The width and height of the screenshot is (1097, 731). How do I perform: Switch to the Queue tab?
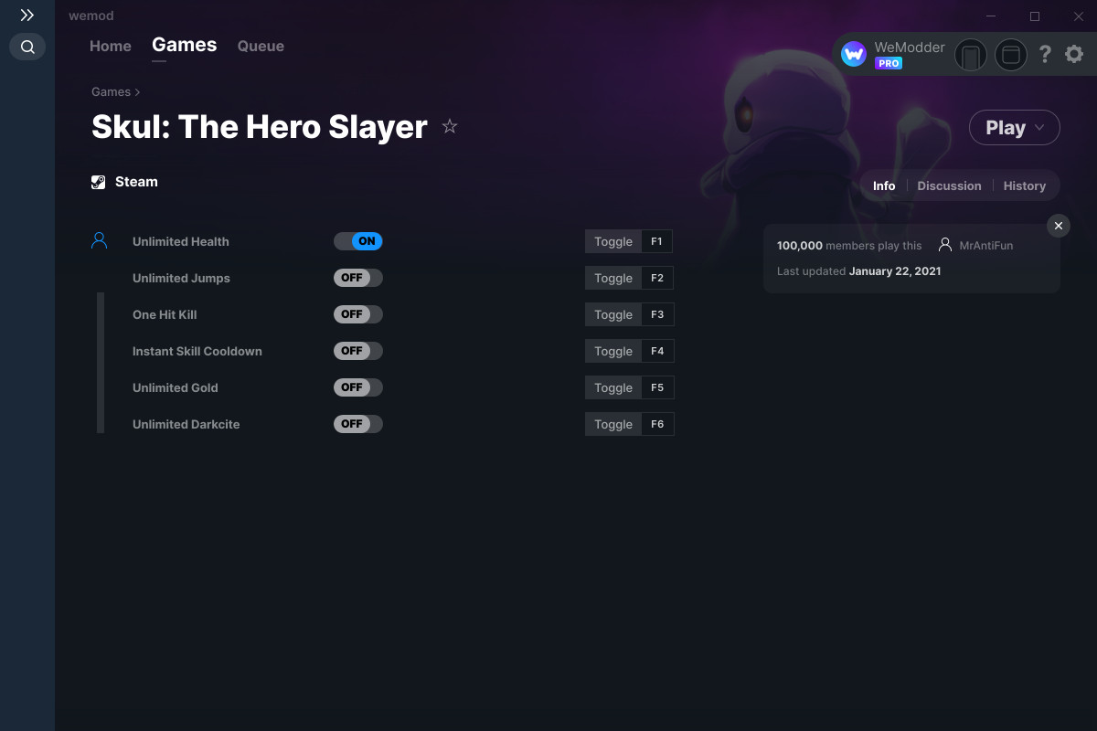261,46
